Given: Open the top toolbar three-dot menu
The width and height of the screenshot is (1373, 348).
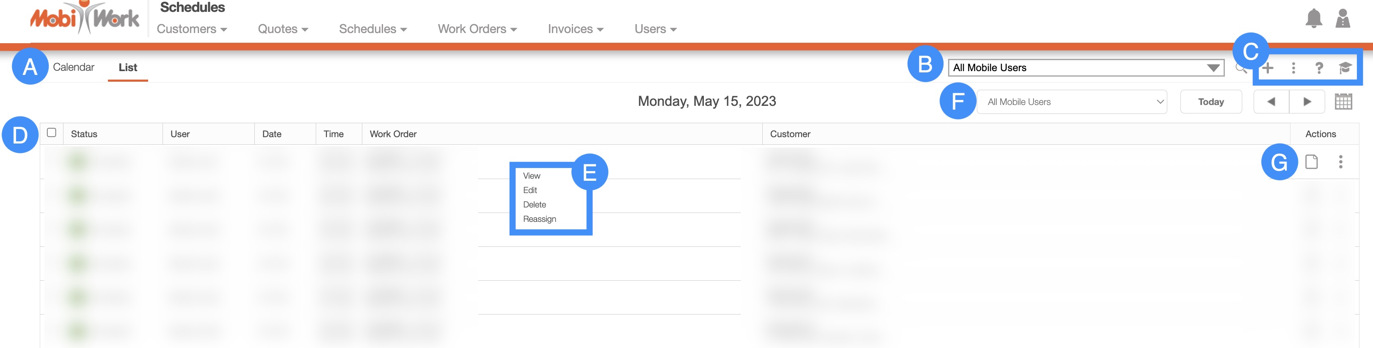Looking at the screenshot, I should [x=1293, y=68].
